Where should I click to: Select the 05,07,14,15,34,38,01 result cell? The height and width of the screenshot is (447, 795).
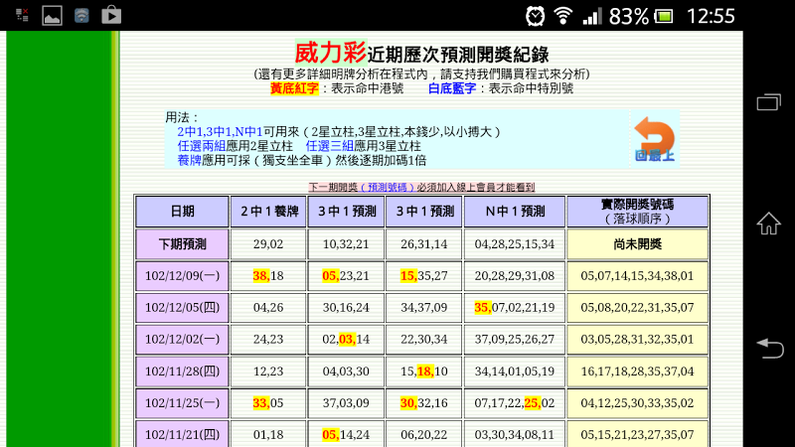tap(637, 276)
